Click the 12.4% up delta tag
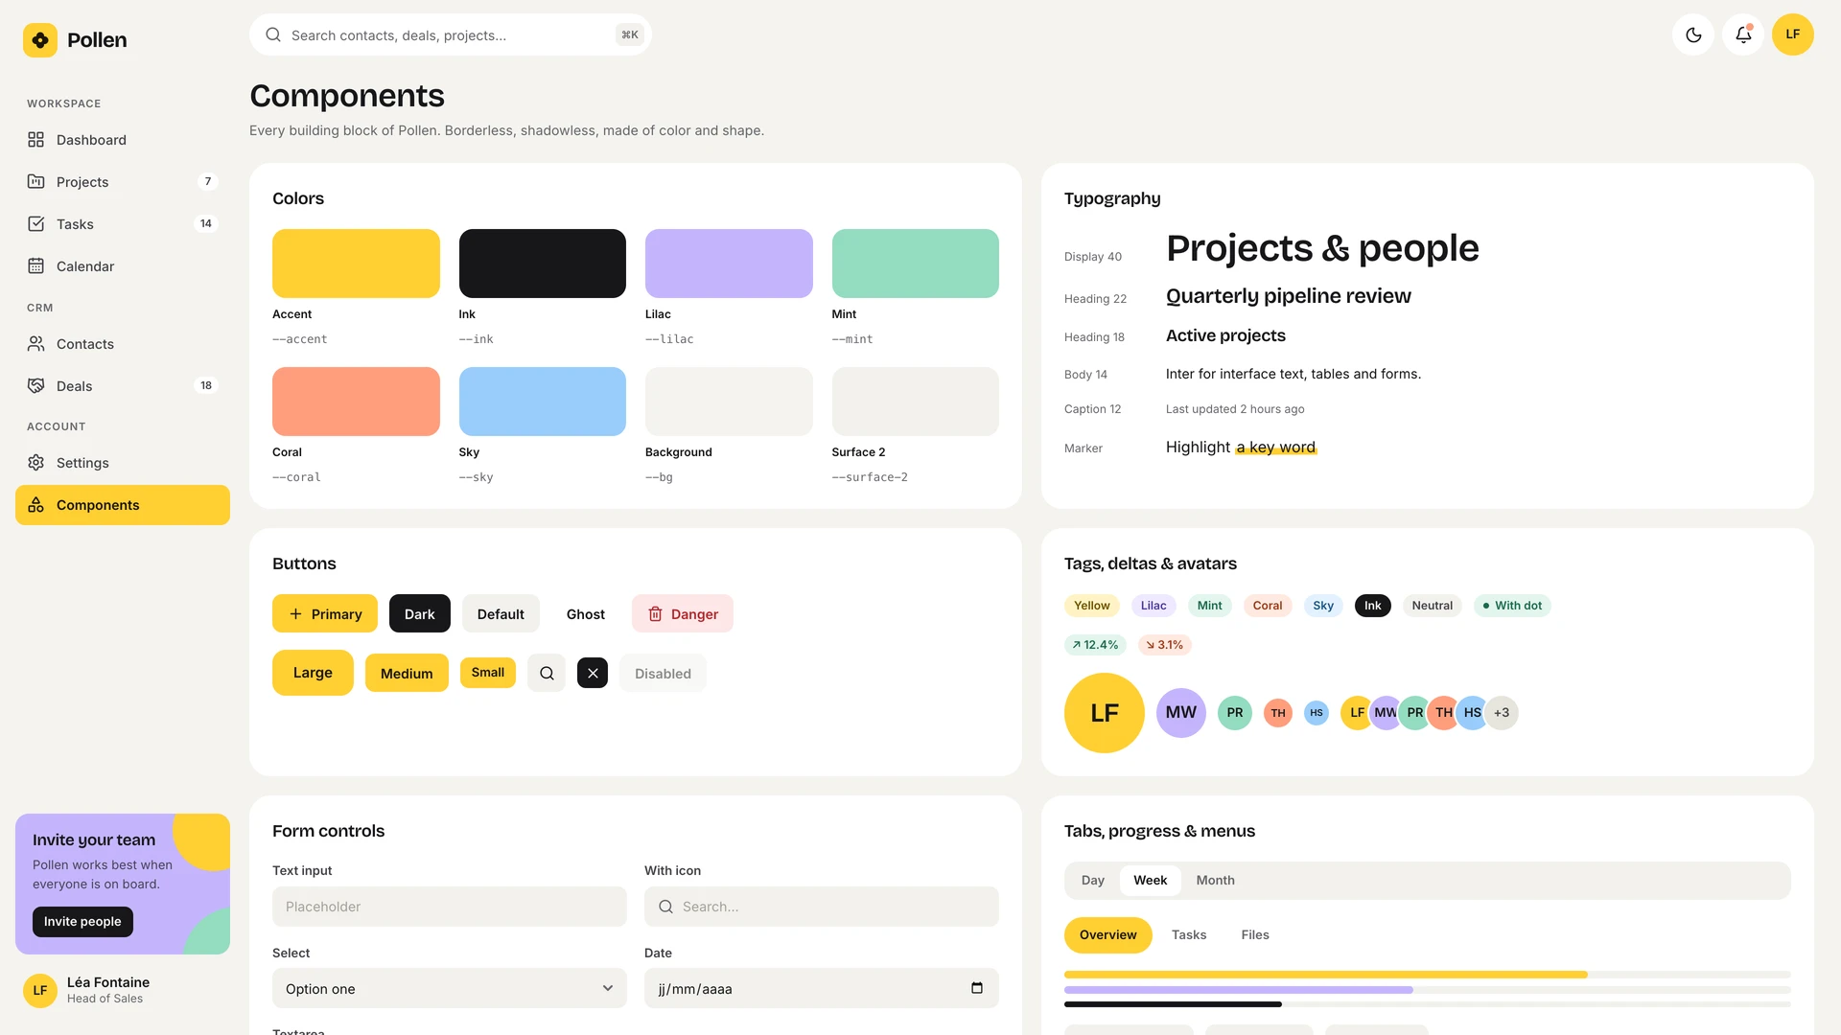This screenshot has height=1035, width=1841. tap(1095, 645)
